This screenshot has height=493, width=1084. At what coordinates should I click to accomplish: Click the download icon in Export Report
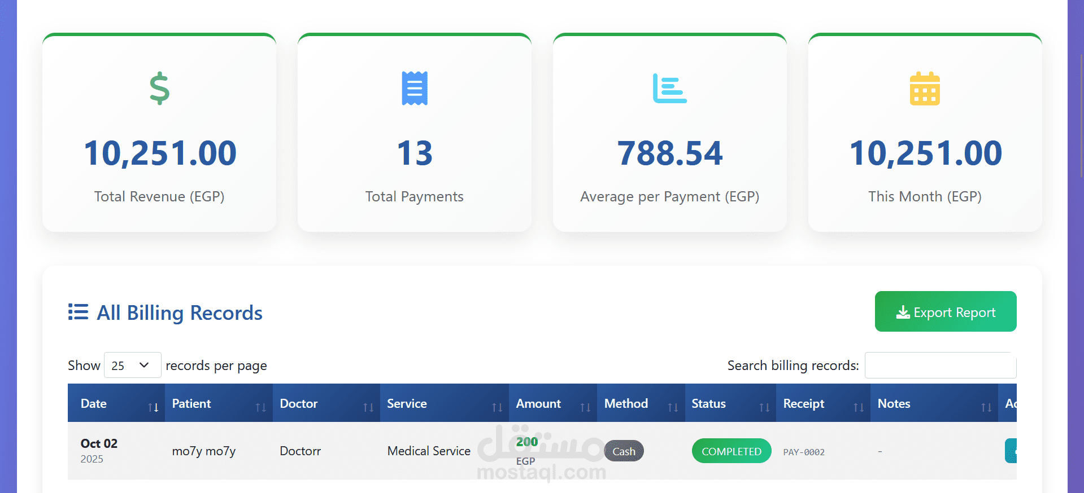903,312
